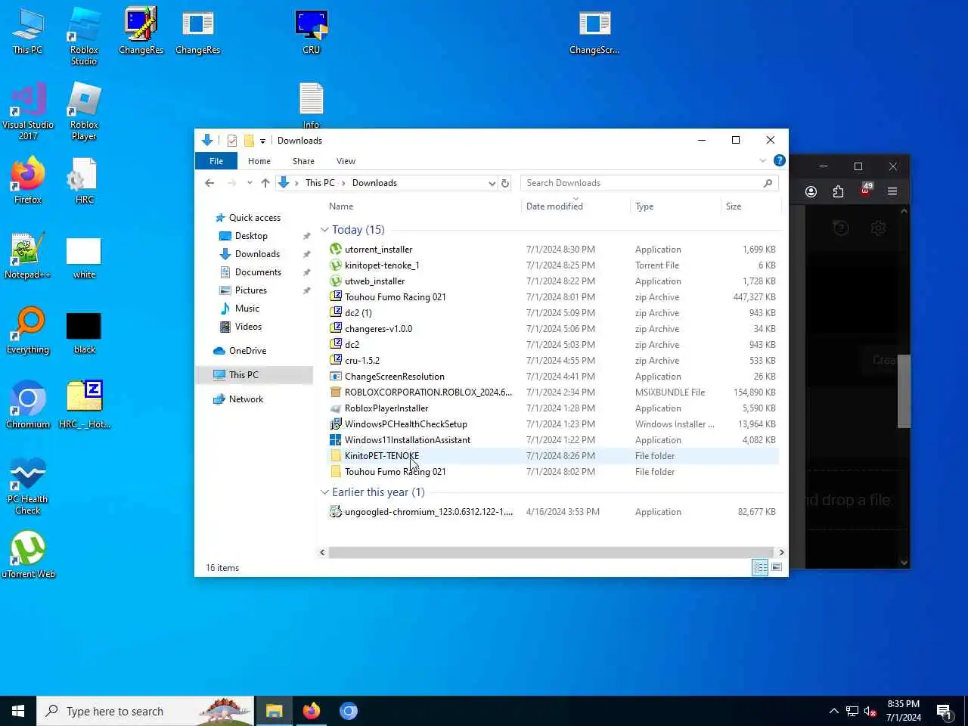Collapse the Today (15) group

pyautogui.click(x=324, y=230)
